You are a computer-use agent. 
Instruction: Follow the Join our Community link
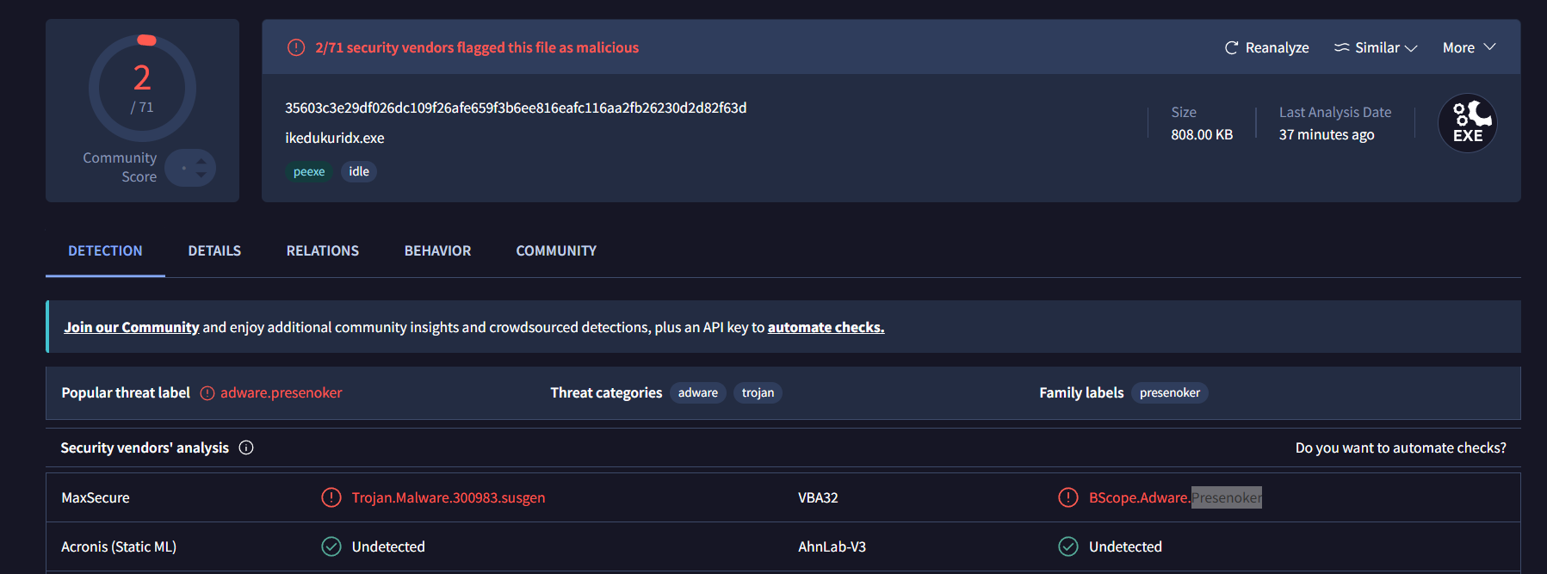[x=132, y=327]
